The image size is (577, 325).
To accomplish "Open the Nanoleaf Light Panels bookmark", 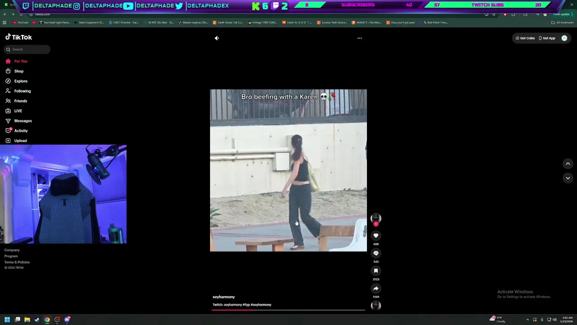I will [55, 23].
